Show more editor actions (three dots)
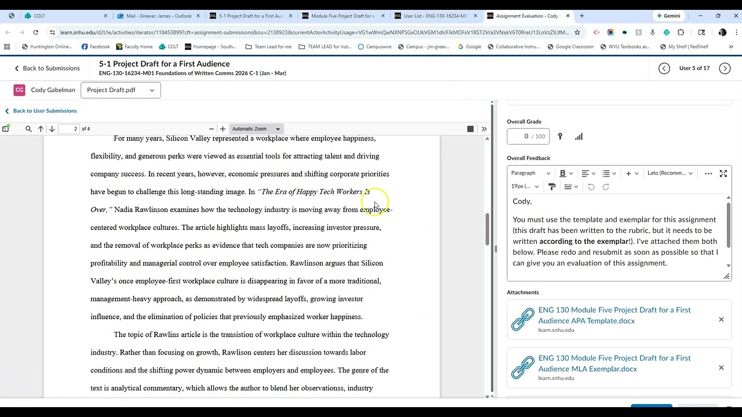This screenshot has width=742, height=417. (708, 173)
